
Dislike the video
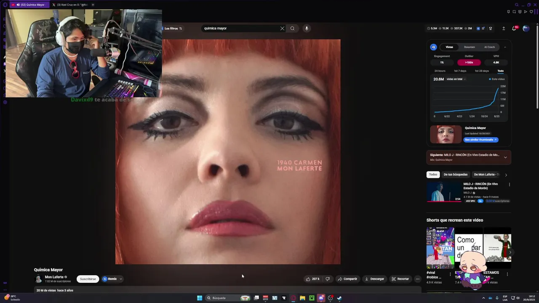[328, 279]
